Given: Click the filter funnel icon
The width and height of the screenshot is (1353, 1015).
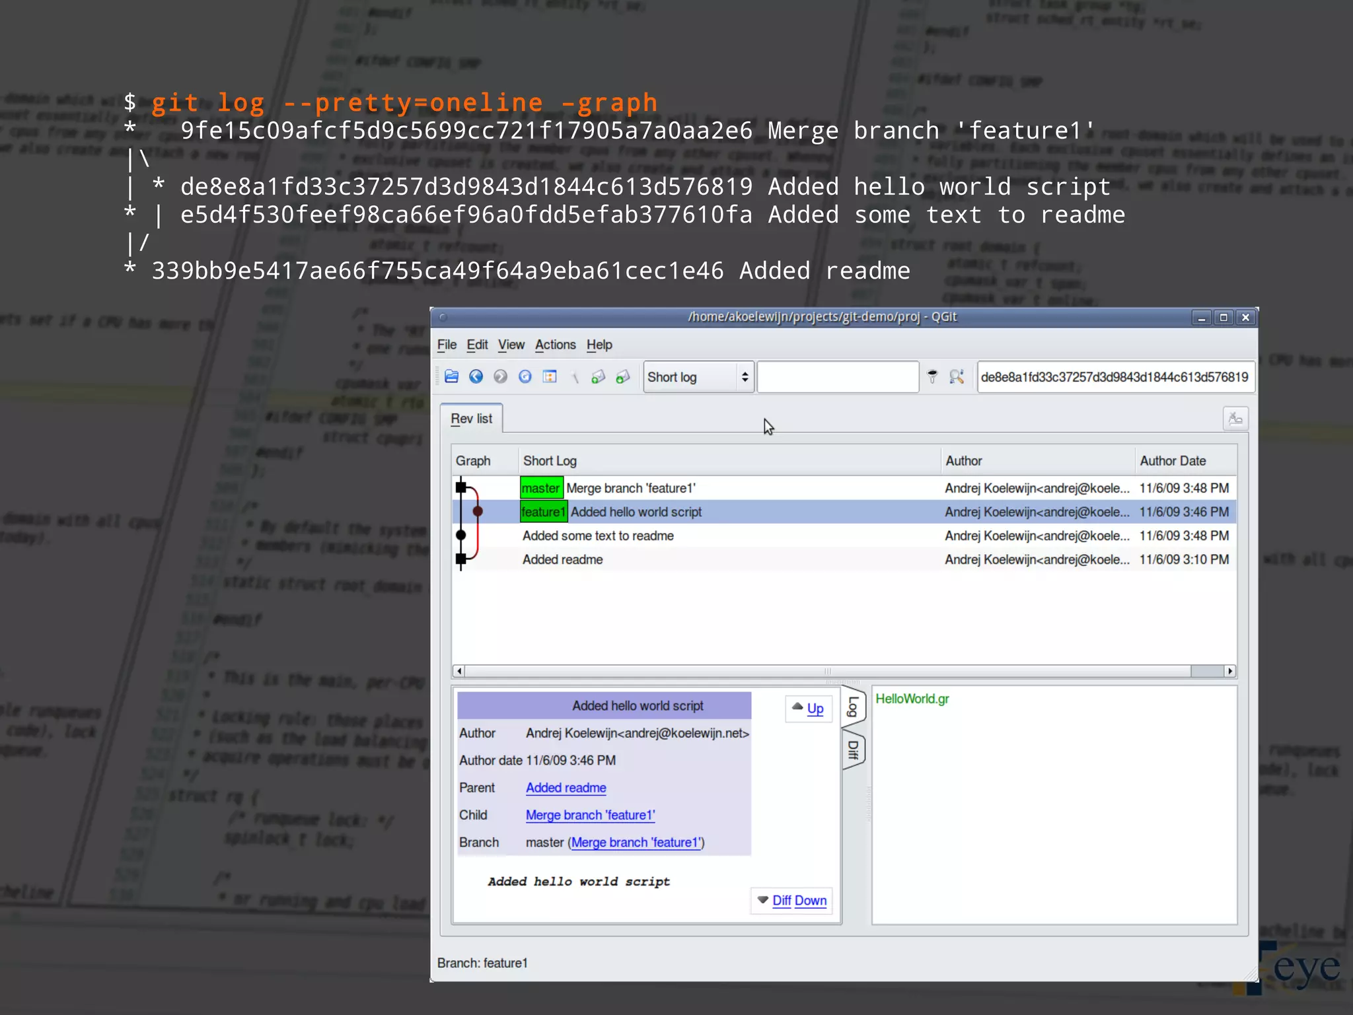Looking at the screenshot, I should click(932, 376).
